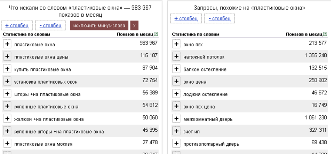Image resolution: width=334 pixels, height=154 pixels.
Task: Open help icon next to right 'Показов в месяц'
Action: pyautogui.click(x=325, y=34)
